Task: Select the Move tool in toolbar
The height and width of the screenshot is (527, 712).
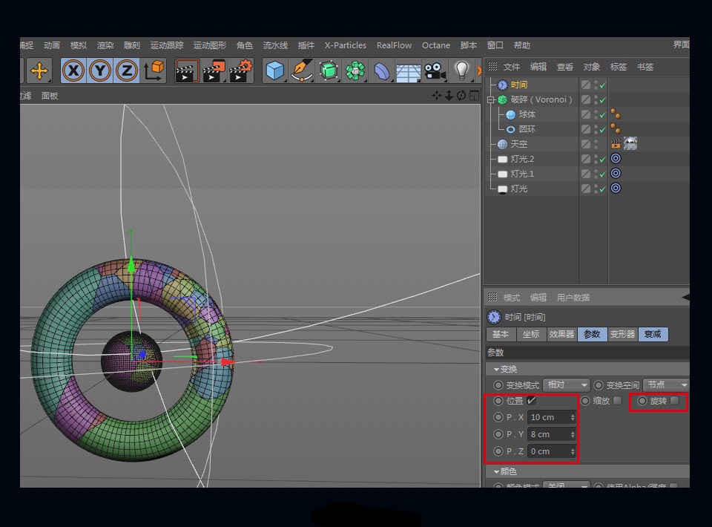Action: tap(39, 71)
